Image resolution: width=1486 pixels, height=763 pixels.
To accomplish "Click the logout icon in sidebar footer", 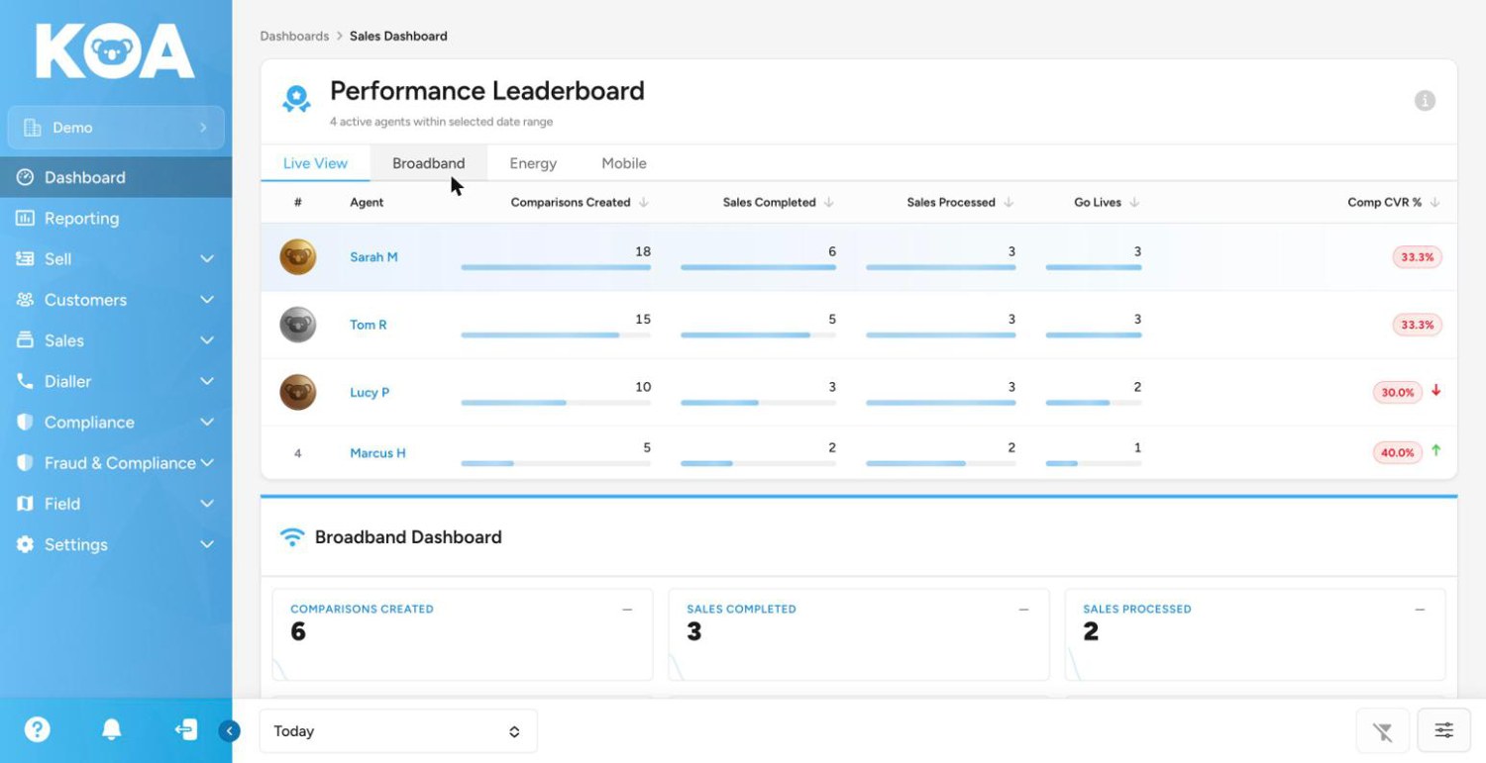I will 185,730.
